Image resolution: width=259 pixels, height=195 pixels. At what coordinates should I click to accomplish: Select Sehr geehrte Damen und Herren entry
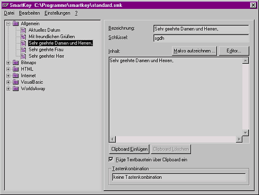click(61, 43)
